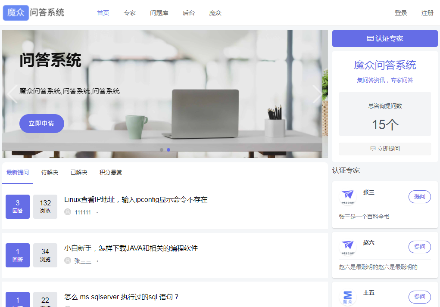Click expert name 王五
Image resolution: width=440 pixels, height=307 pixels.
pos(369,293)
